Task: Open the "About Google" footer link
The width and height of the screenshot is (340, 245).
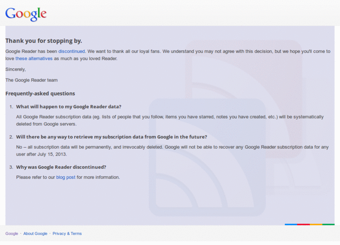Action: 35,234
